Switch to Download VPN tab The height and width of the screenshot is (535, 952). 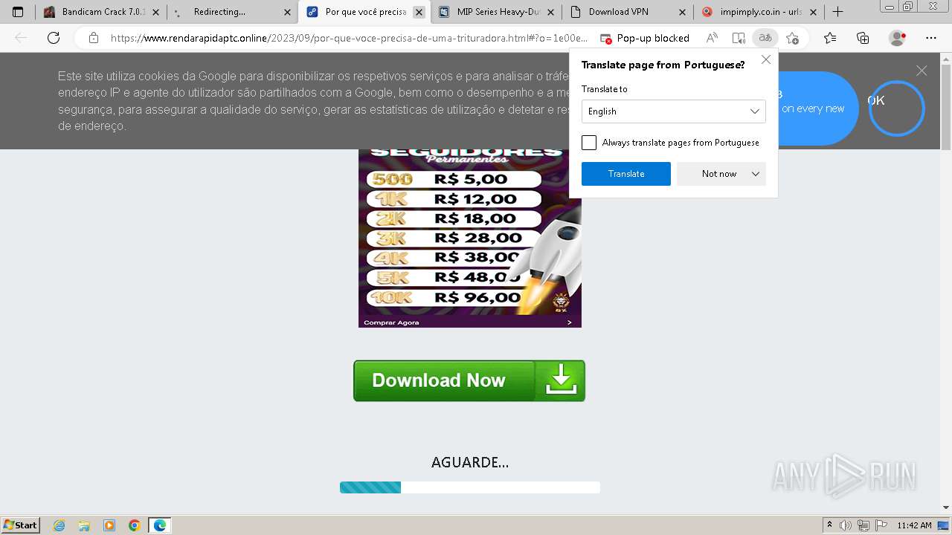pyautogui.click(x=627, y=12)
